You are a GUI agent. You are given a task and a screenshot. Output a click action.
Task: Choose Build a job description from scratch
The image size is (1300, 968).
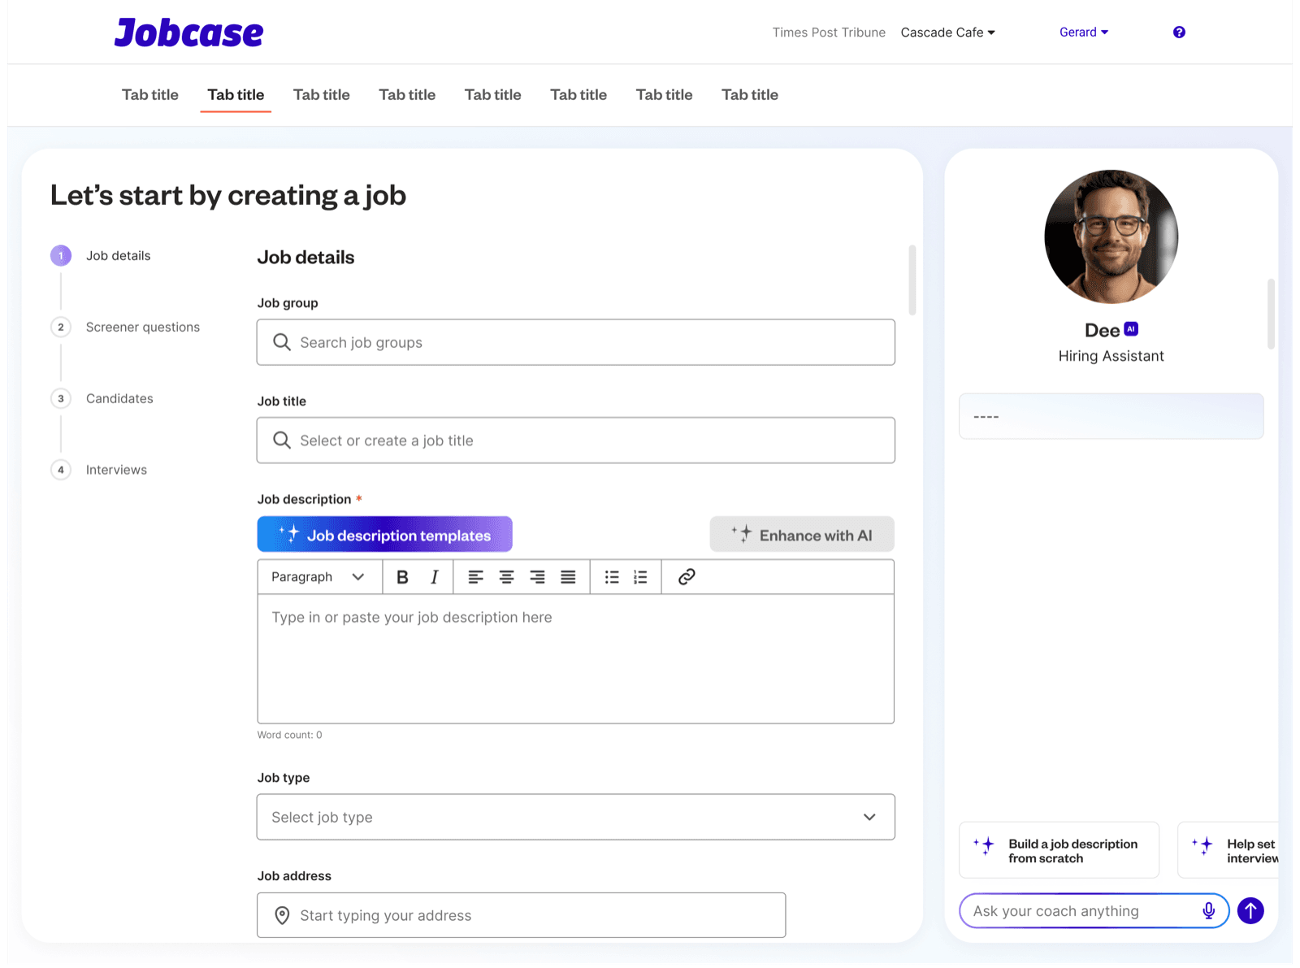(x=1059, y=851)
